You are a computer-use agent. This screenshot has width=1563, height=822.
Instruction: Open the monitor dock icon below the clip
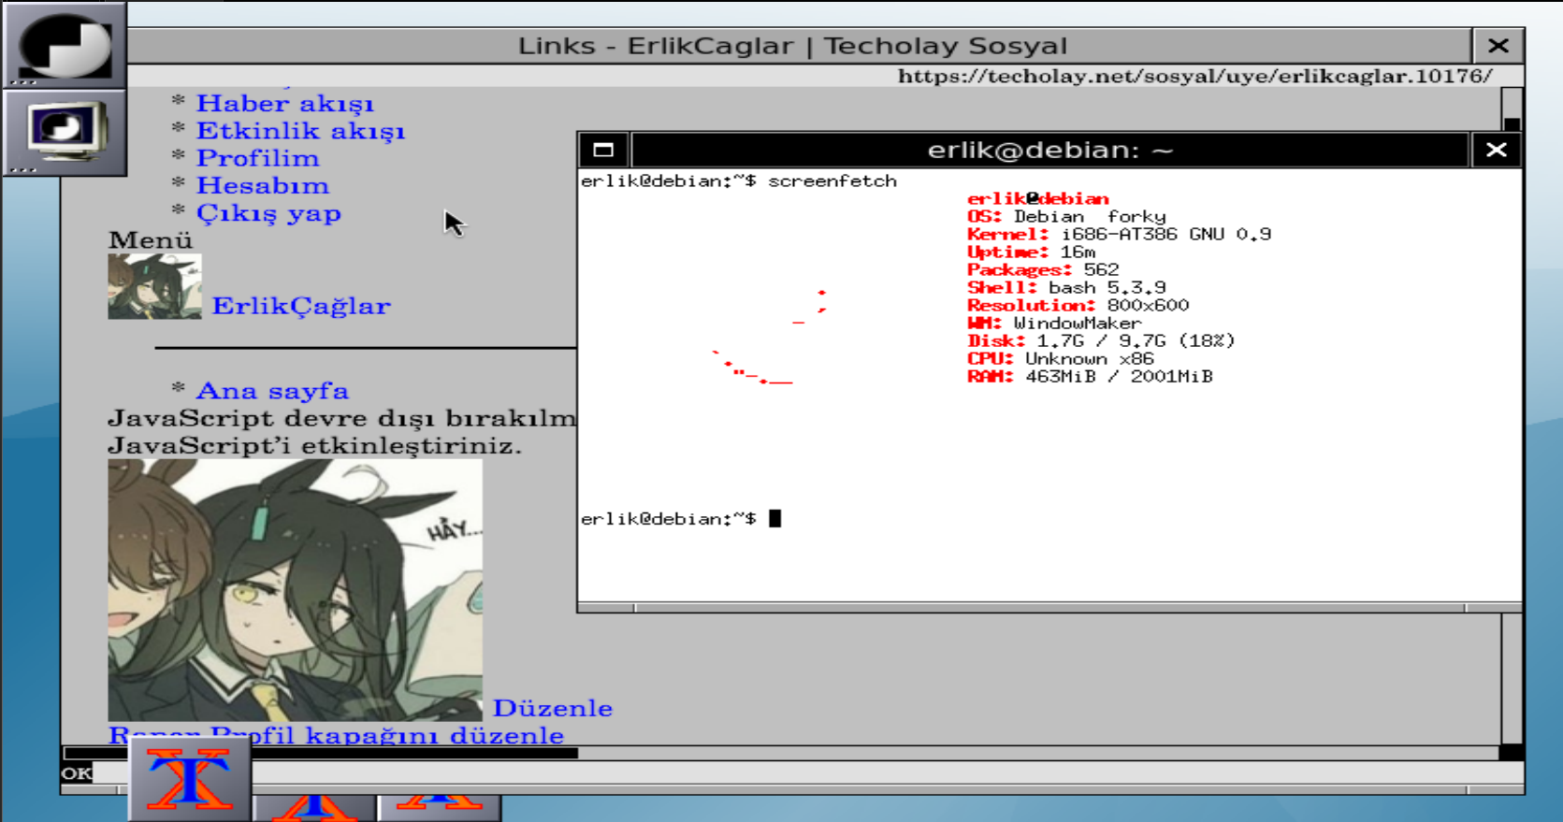(65, 133)
